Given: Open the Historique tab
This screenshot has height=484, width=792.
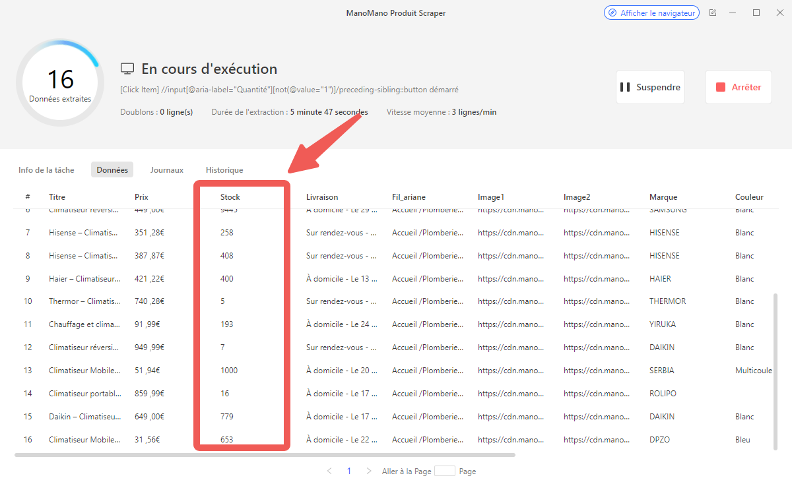Looking at the screenshot, I should [224, 170].
